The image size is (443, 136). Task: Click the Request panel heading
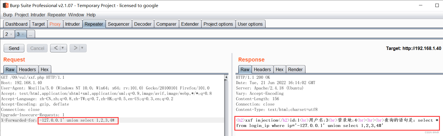pos(14,60)
